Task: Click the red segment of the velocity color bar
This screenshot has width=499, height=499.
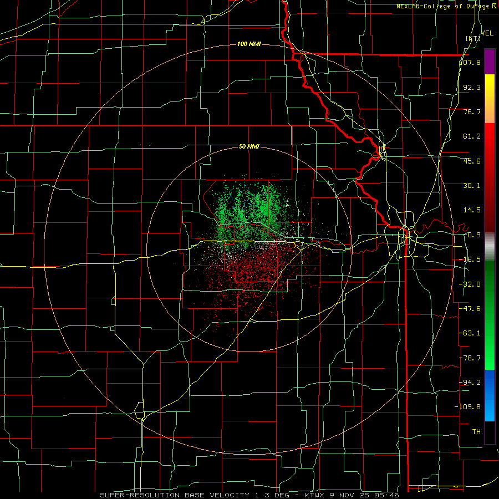Action: point(490,177)
